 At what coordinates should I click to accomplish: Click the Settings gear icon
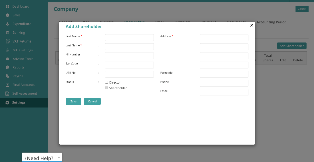click(x=7, y=103)
